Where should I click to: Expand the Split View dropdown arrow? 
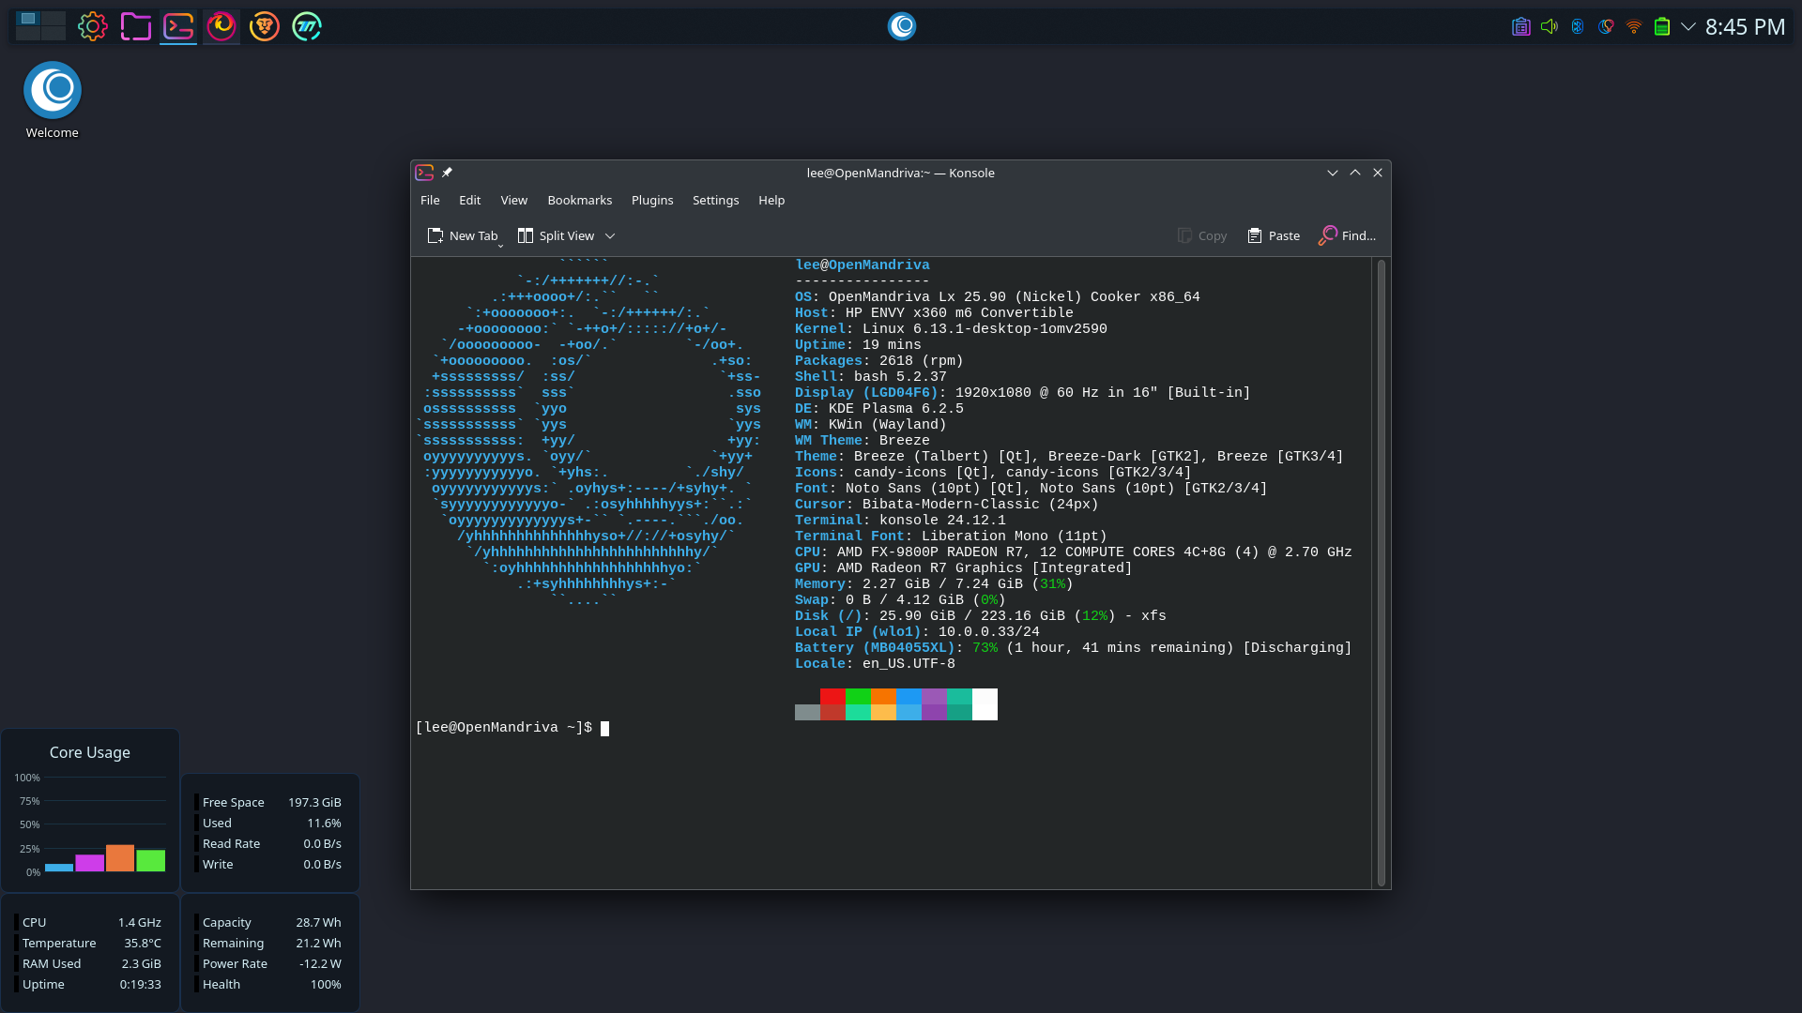tap(610, 236)
